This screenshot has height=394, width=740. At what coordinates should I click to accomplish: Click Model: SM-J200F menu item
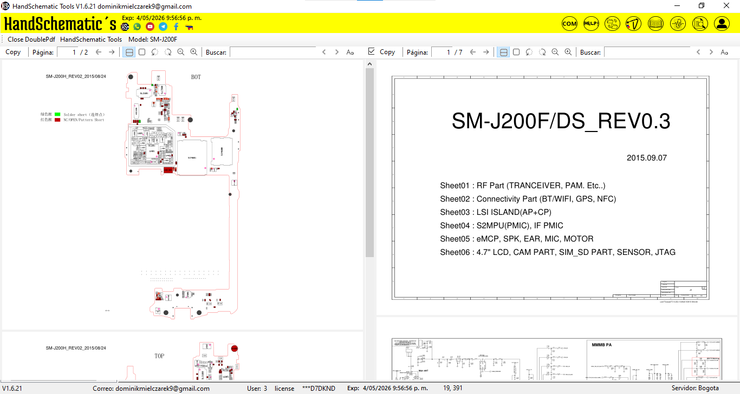153,39
